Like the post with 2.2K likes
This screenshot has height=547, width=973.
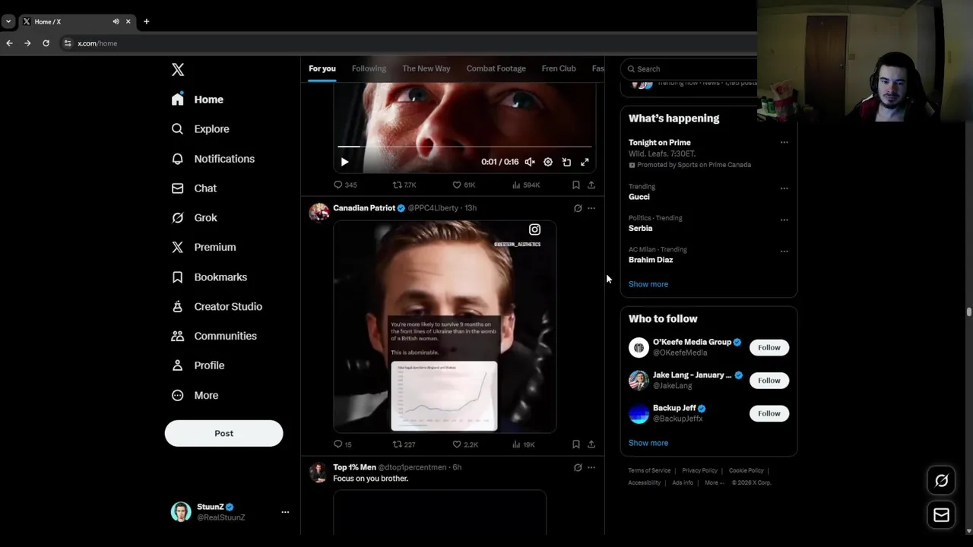tap(465, 444)
